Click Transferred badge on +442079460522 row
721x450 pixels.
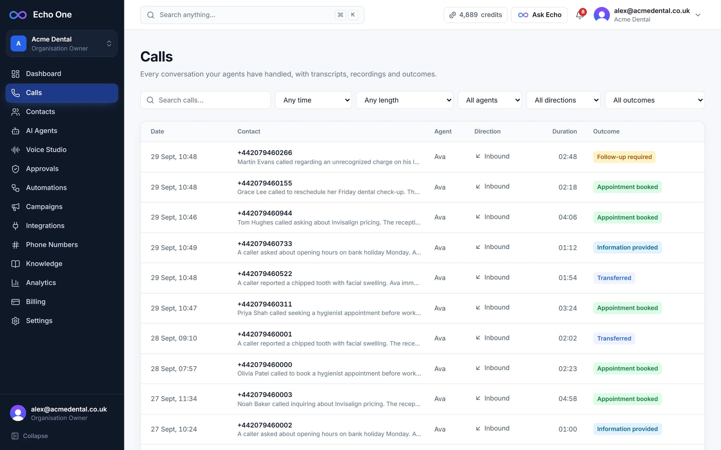[x=614, y=278]
